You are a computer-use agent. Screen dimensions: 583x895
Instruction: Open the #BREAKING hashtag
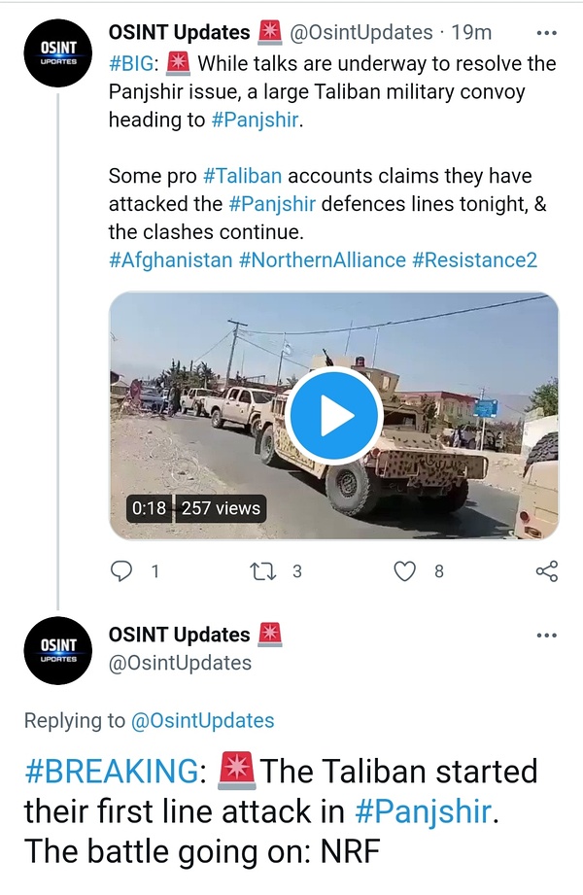tap(111, 772)
